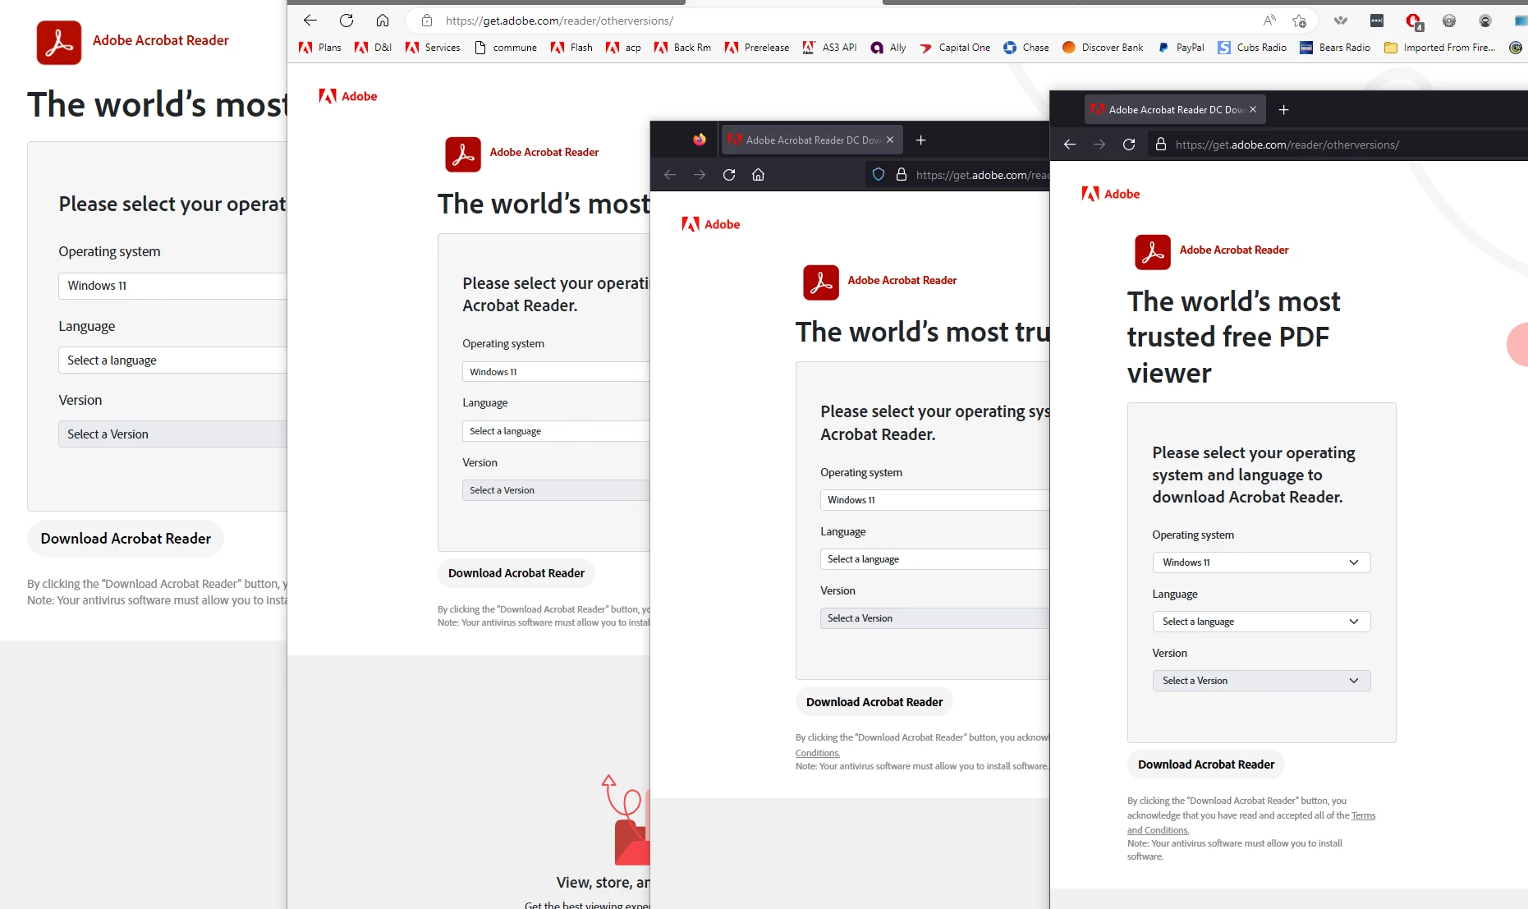Viewport: 1528px width, 909px height.
Task: Open the commune bookmark
Action: pos(506,48)
